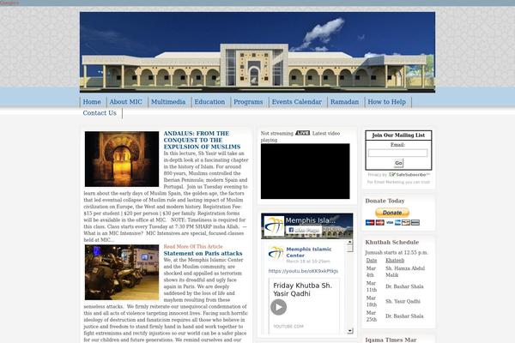515x343 pixels.
Task: Select Dr. Bashar Shala for Mar 11th
Action: click(x=404, y=286)
